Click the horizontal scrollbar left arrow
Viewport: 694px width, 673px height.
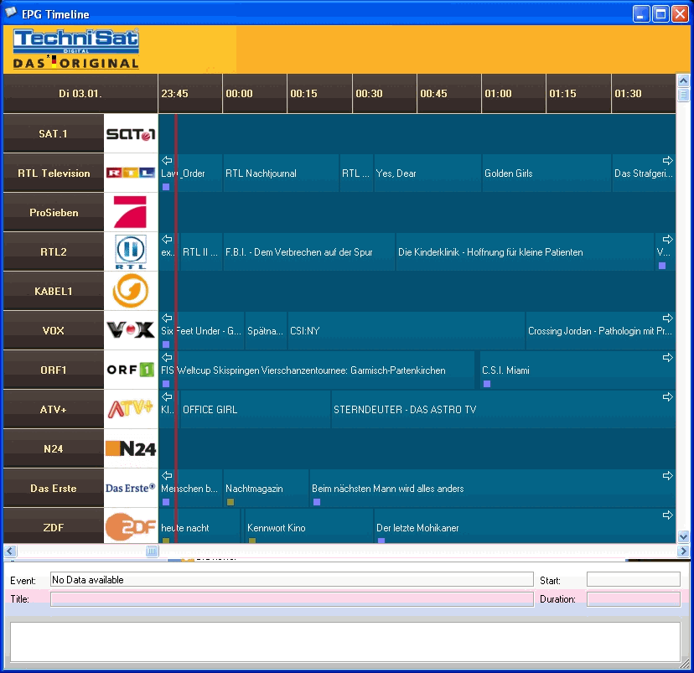pos(10,551)
